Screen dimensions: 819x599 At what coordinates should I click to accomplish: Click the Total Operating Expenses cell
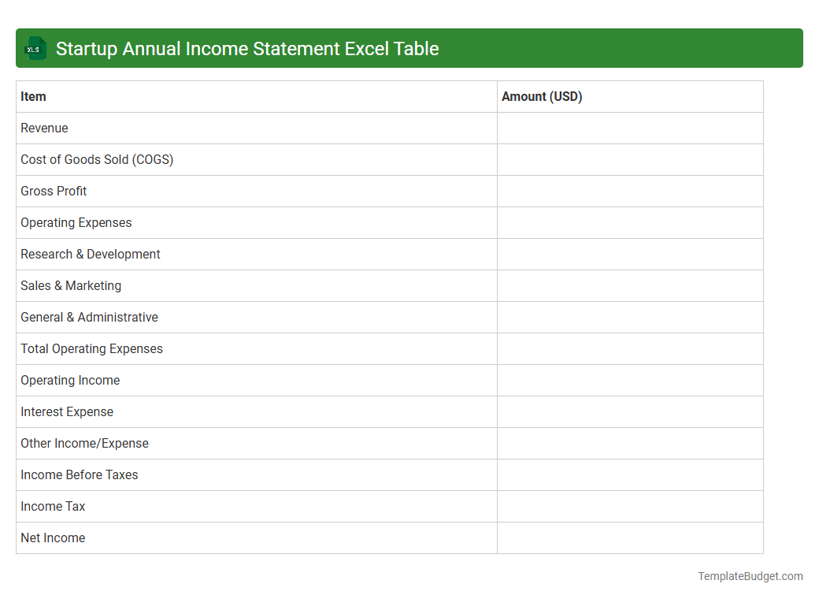click(91, 348)
